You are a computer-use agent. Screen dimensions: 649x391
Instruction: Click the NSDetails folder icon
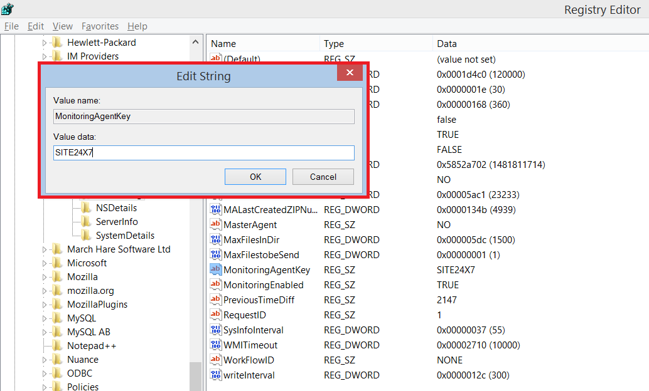pos(86,207)
